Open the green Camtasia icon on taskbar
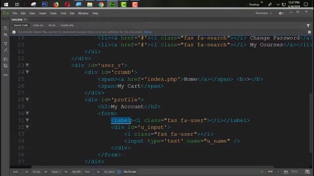 (124, 4)
